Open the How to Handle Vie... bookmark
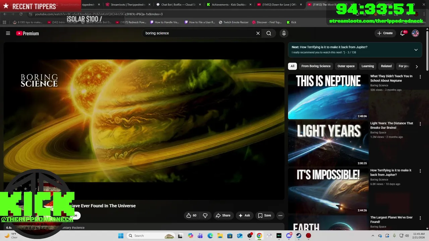 [165, 22]
